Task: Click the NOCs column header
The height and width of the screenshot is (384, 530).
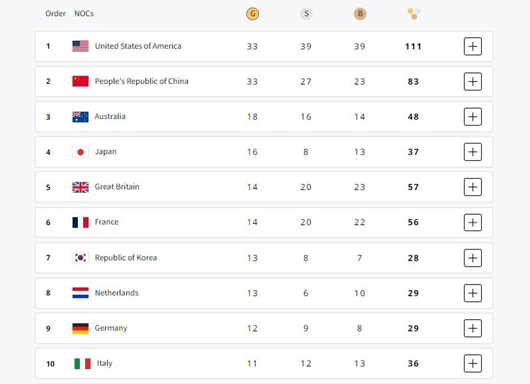Action: tap(84, 14)
